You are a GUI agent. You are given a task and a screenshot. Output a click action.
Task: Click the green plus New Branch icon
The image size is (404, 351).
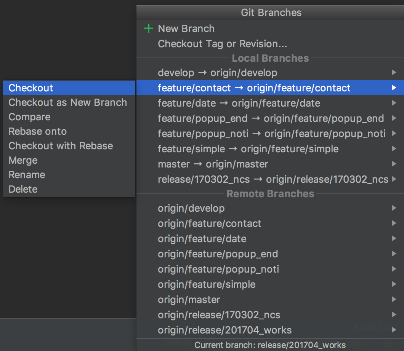click(148, 28)
